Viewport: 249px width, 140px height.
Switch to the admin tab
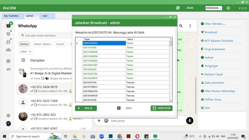click(x=32, y=16)
